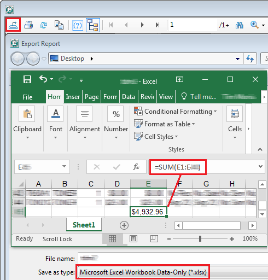Open the File tab
The image size is (268, 280).
(x=27, y=97)
